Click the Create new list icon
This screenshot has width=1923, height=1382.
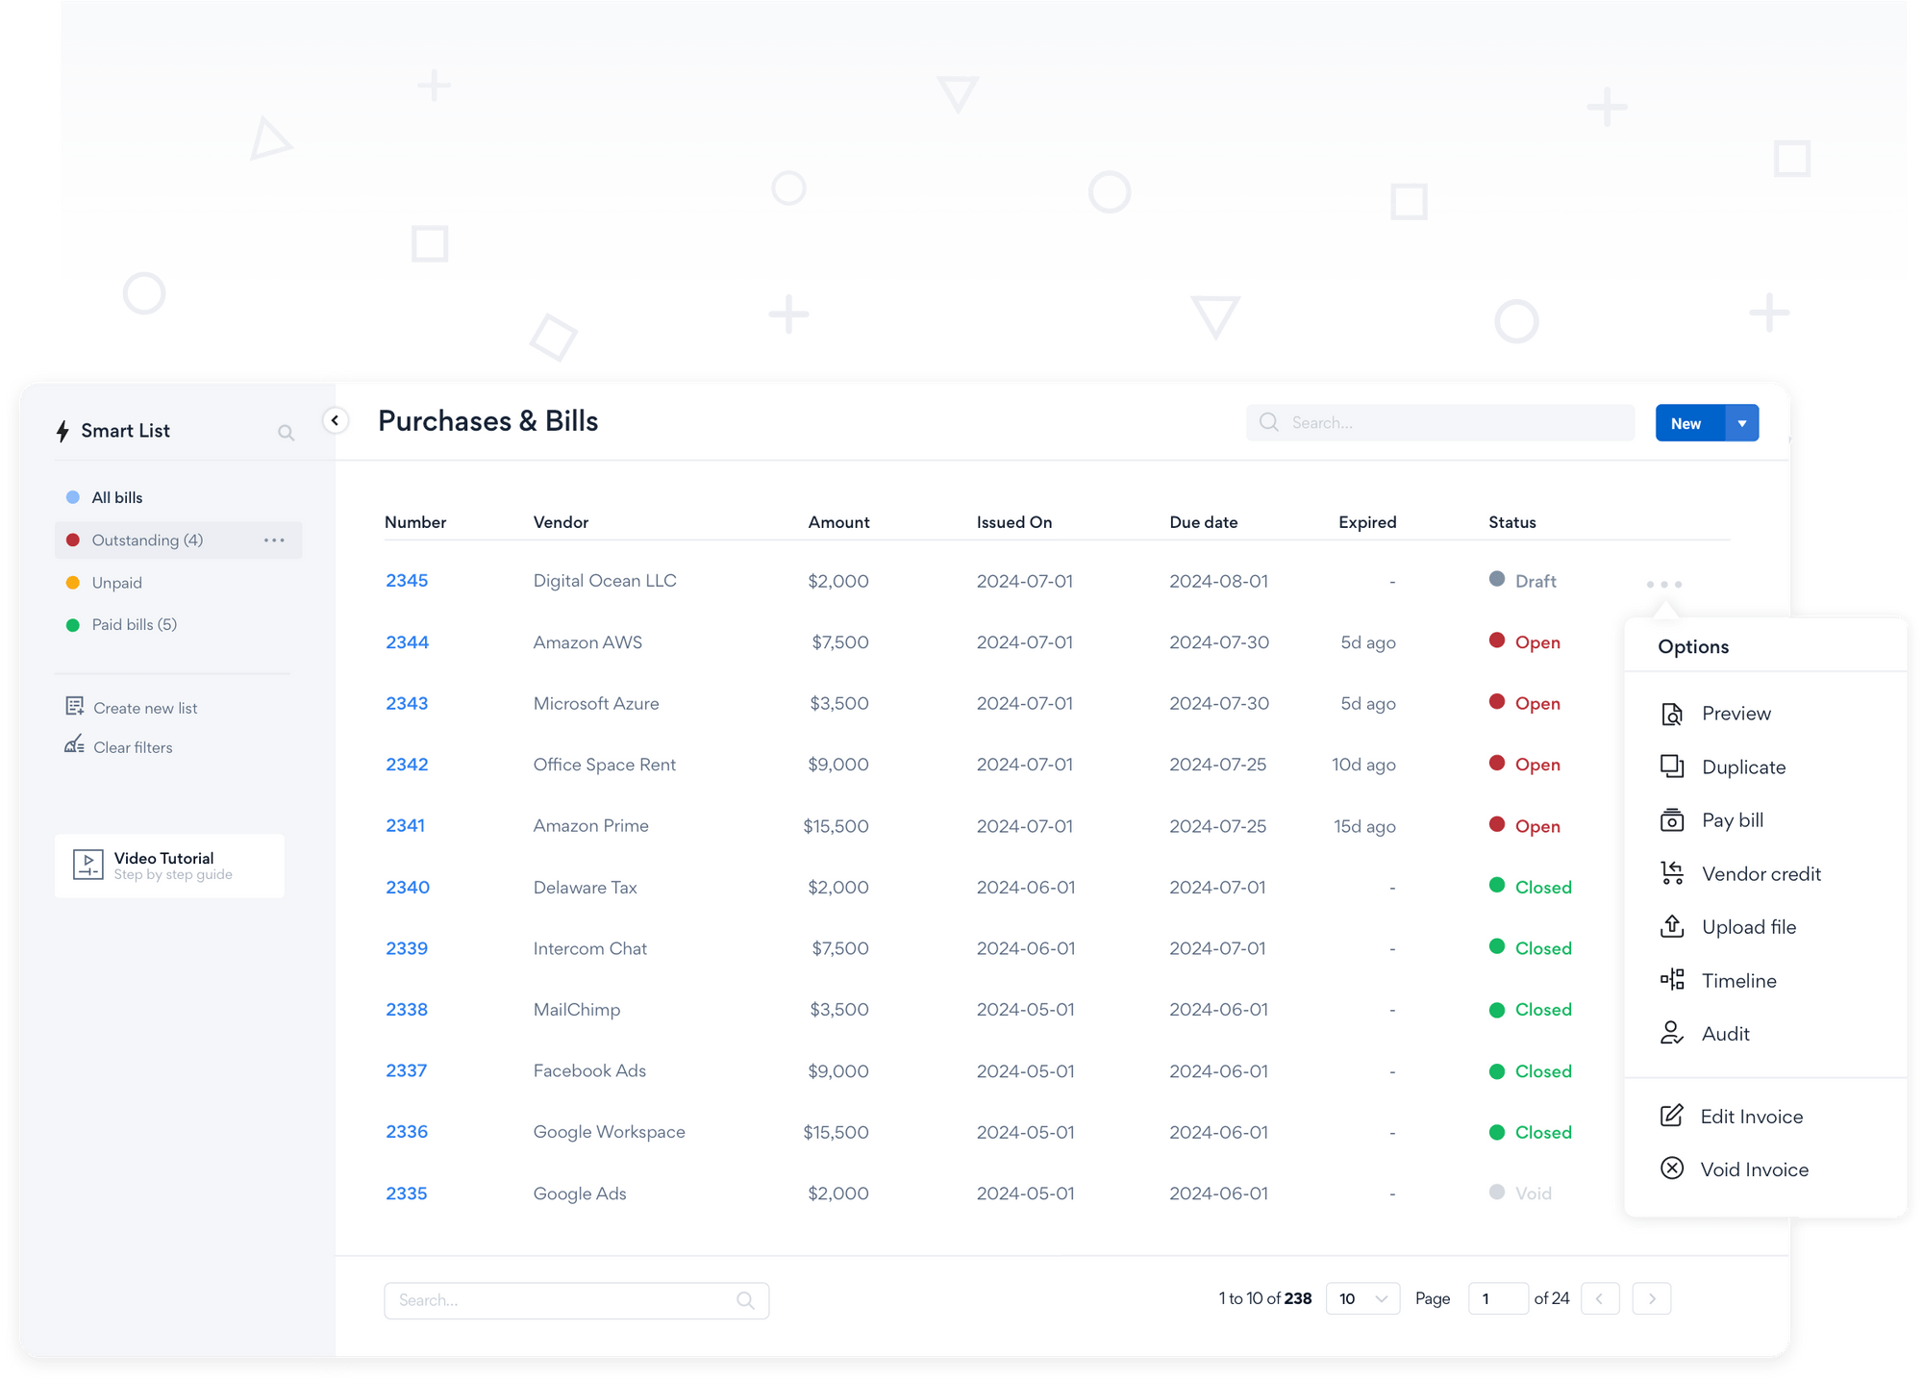point(75,706)
